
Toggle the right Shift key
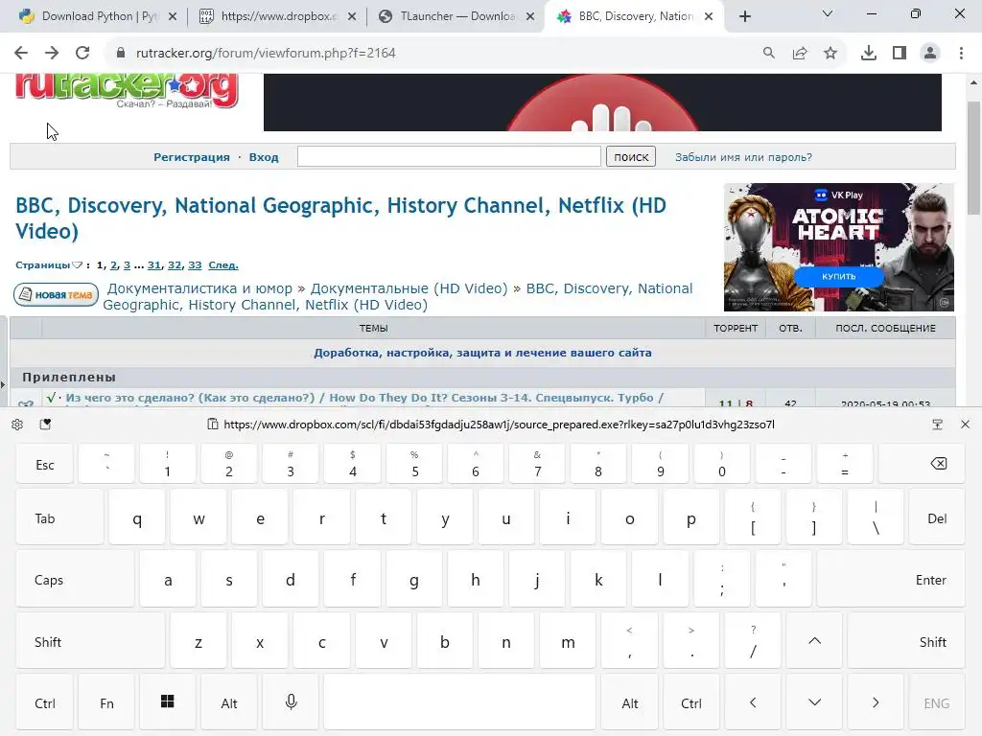[x=906, y=641]
